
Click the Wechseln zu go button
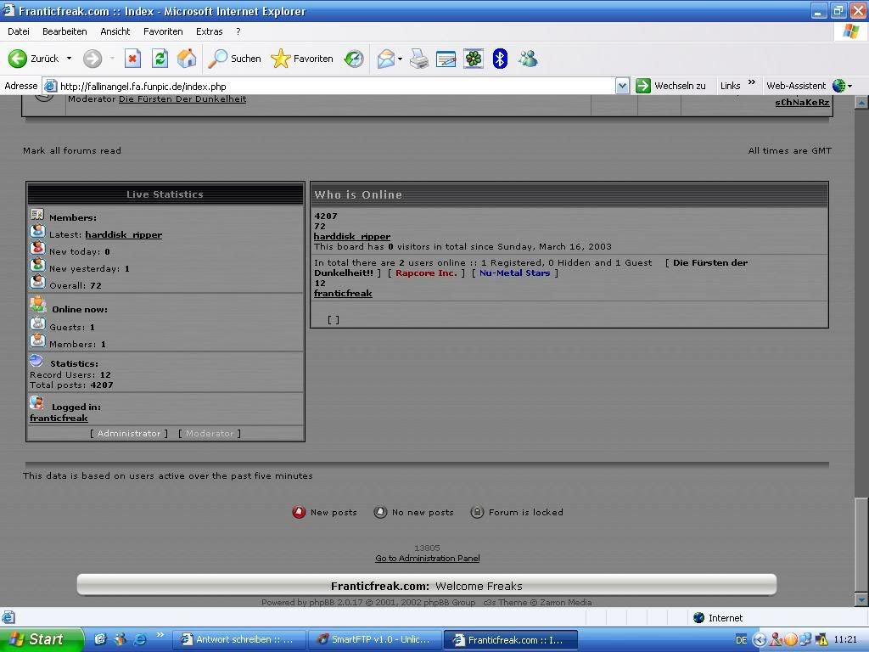click(671, 86)
